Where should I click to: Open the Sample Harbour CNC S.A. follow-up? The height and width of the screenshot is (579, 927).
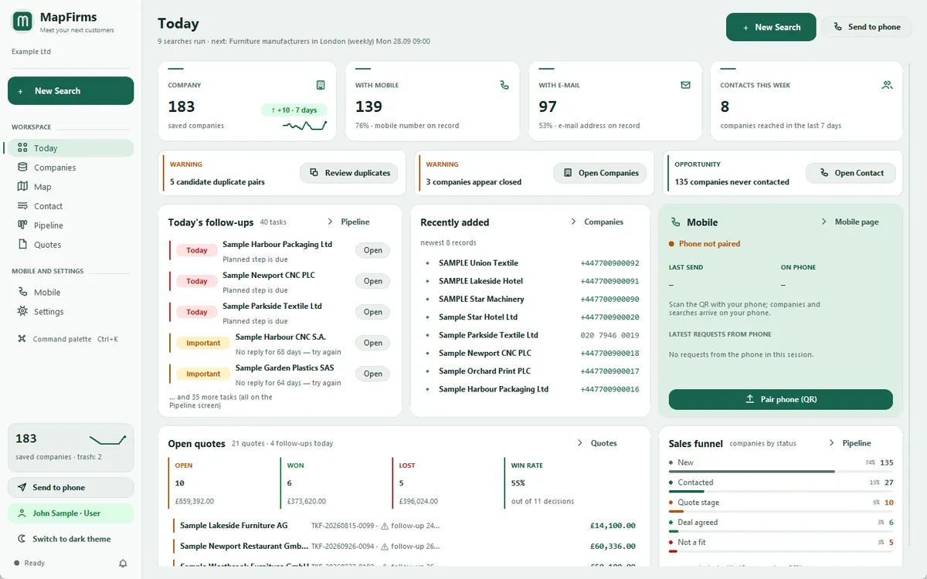click(373, 343)
